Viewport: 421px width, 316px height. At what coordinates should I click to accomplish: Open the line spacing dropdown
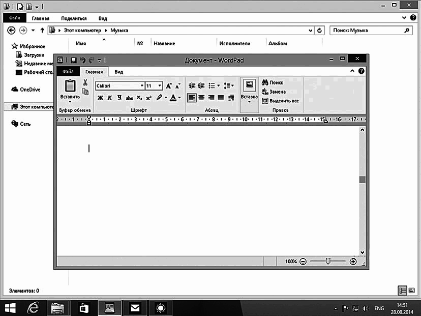tap(228, 85)
